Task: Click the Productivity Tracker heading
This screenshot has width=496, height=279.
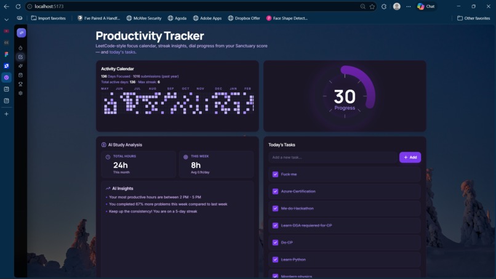Action: tap(150, 36)
